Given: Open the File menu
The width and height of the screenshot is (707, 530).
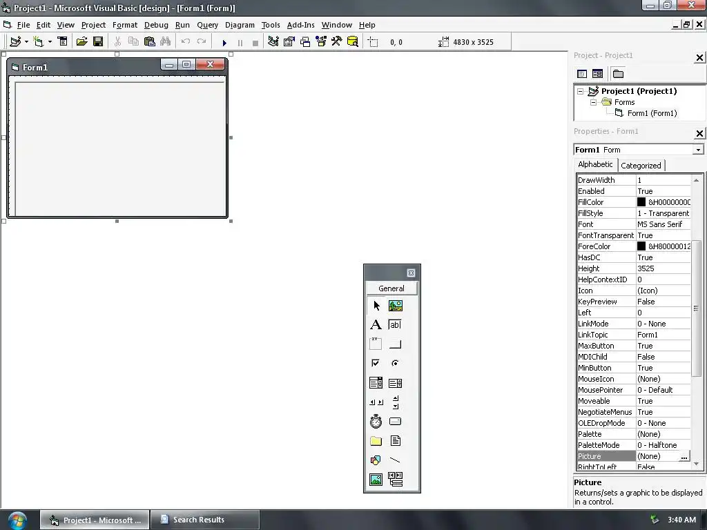Looking at the screenshot, I should coord(23,25).
